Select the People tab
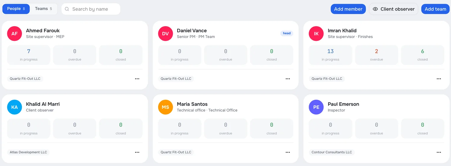The height and width of the screenshot is (166, 451). pyautogui.click(x=16, y=9)
